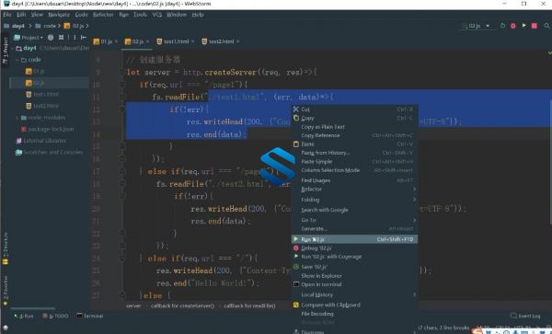Viewport: 552px width, 334px height.
Task: Select Copy as Plain Text in context menu
Action: pyautogui.click(x=323, y=127)
